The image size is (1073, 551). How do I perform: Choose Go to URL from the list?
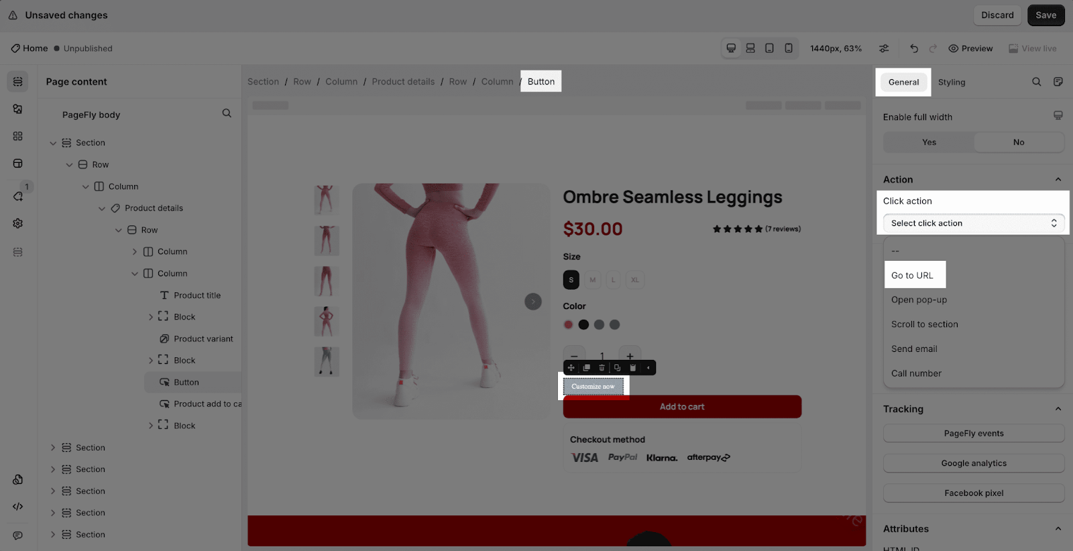(912, 275)
